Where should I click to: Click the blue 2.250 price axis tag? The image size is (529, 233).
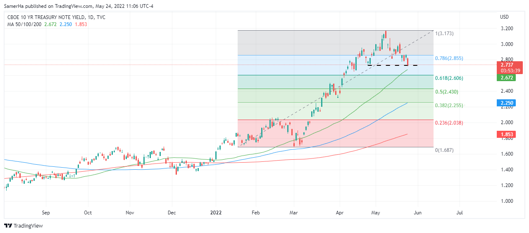tap(507, 103)
